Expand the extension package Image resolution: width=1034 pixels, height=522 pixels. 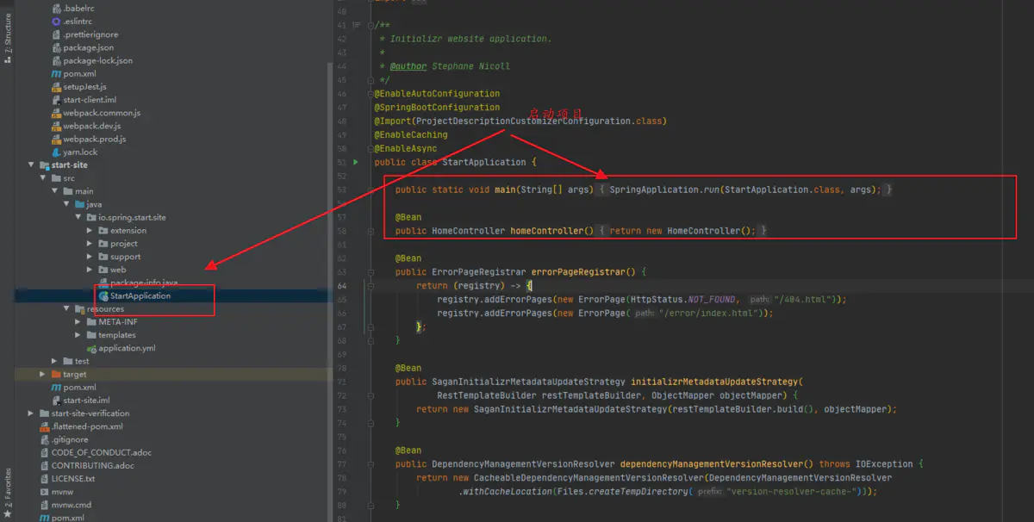point(90,231)
